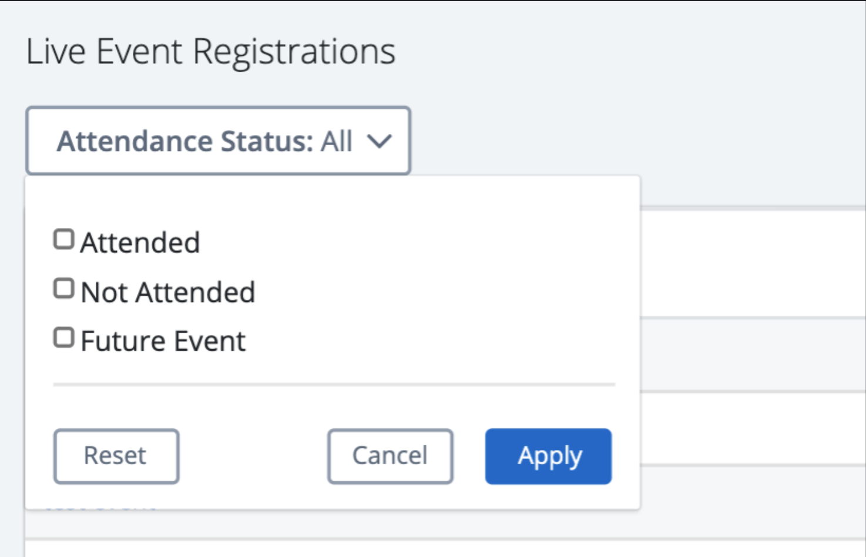Select the Attended option label
This screenshot has width=866, height=557.
[x=140, y=243]
